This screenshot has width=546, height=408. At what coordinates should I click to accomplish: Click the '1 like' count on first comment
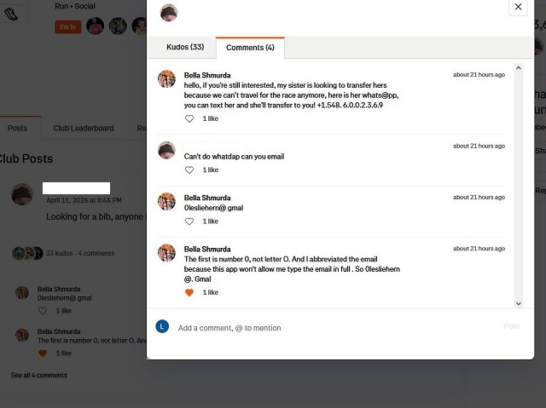[x=211, y=119]
